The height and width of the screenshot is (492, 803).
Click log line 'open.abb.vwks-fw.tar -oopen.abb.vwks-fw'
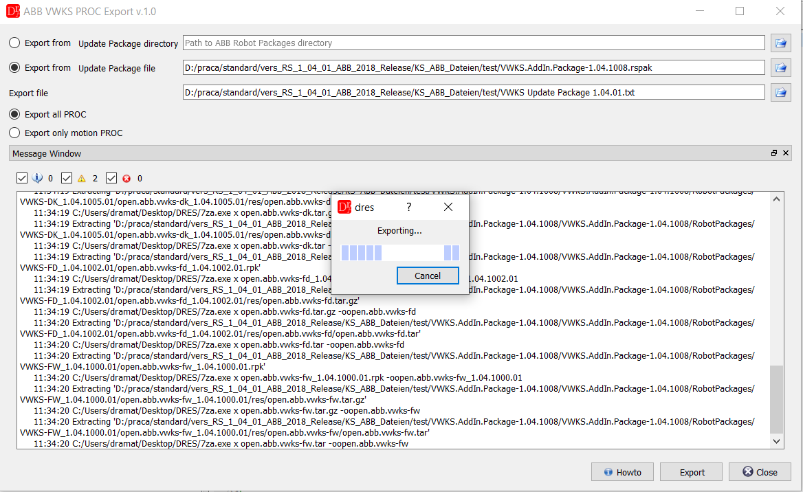coord(221,443)
